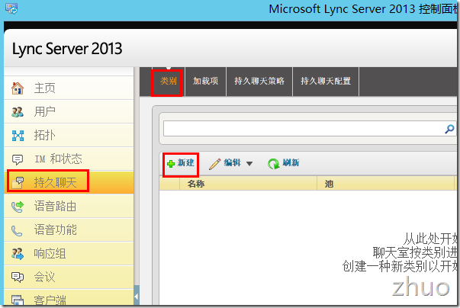Sort by the 池 column header

tap(385, 184)
